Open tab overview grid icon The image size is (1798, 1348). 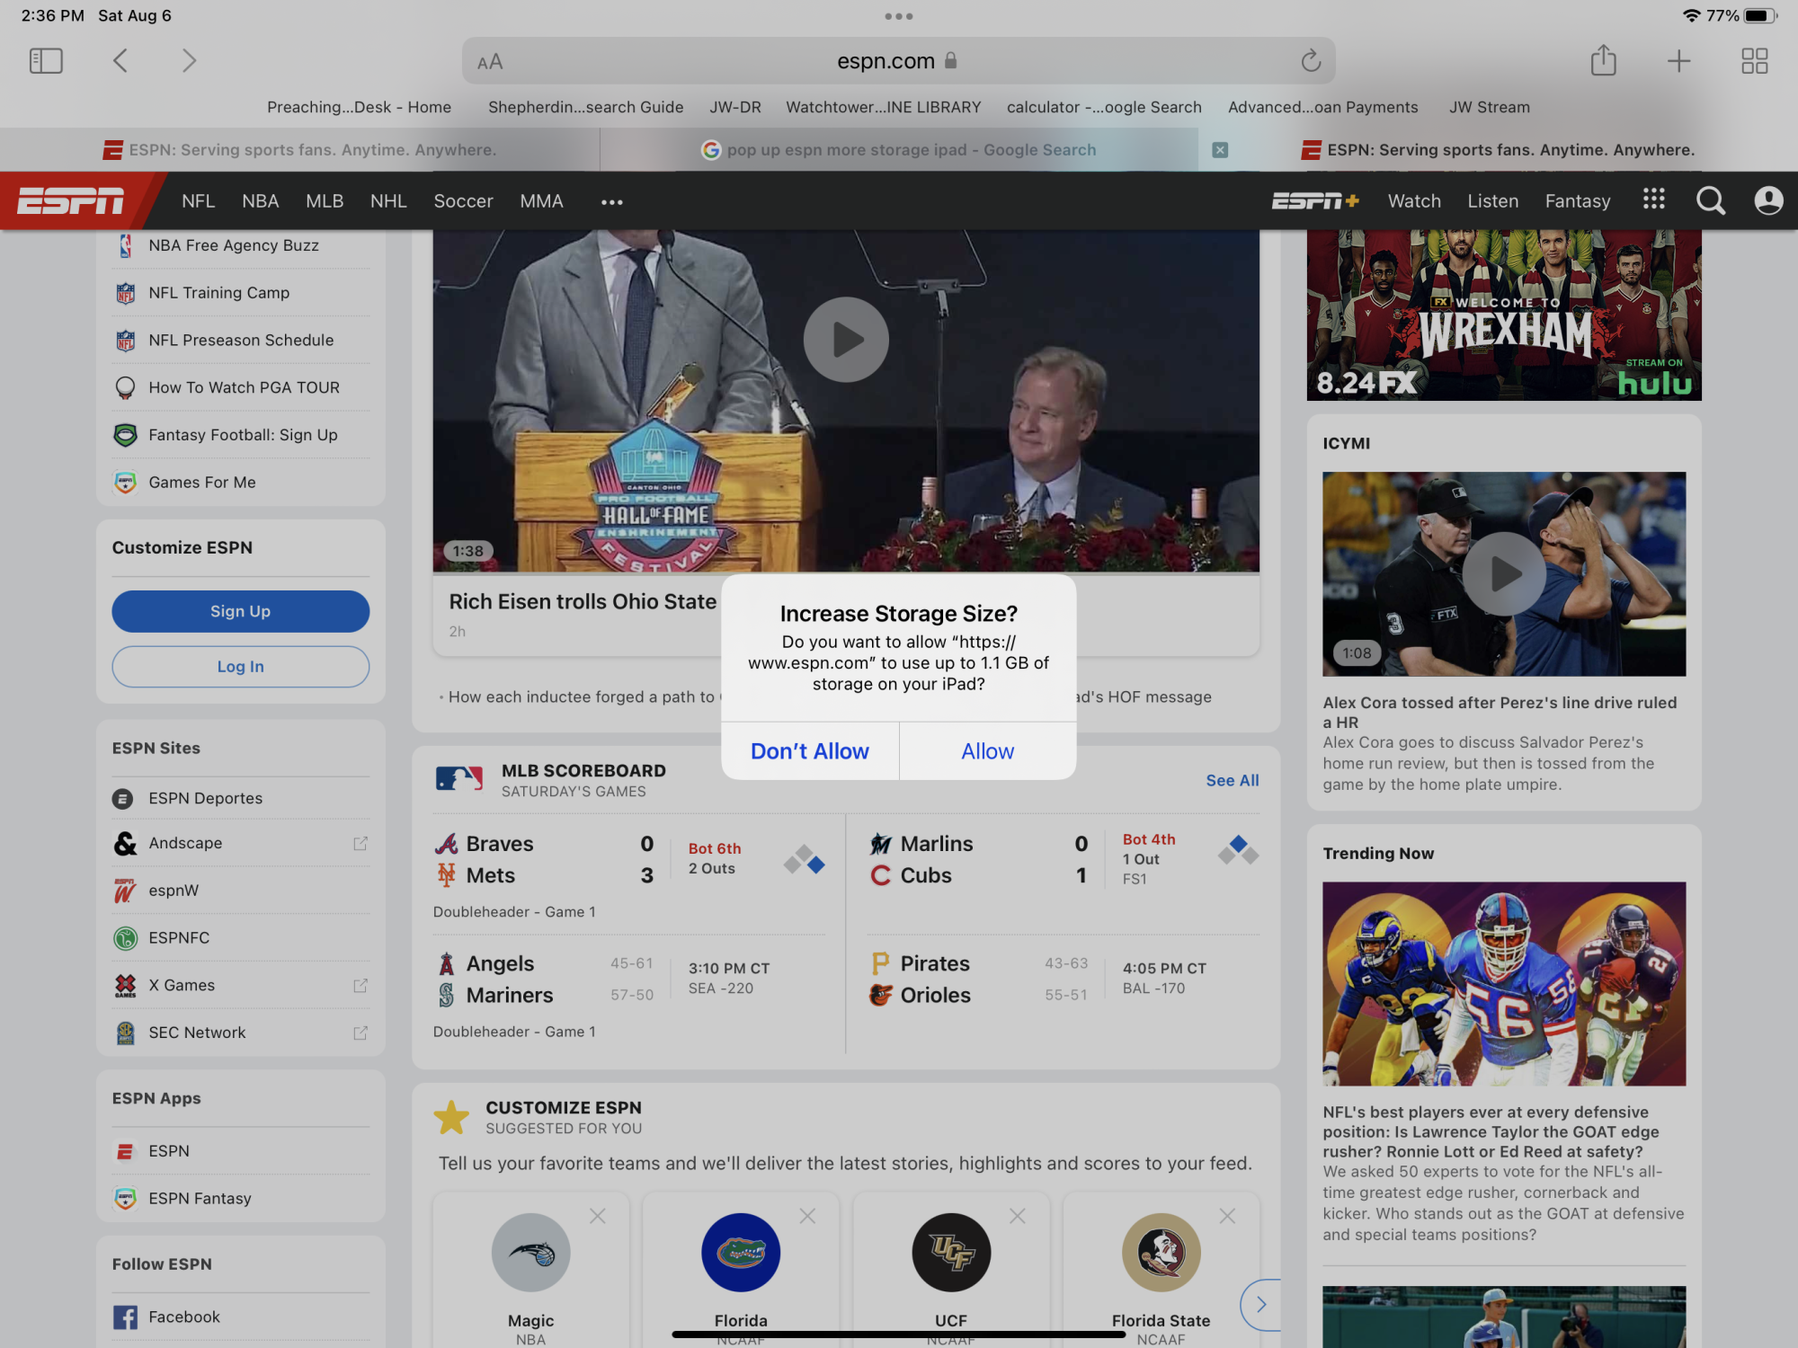[x=1754, y=61]
